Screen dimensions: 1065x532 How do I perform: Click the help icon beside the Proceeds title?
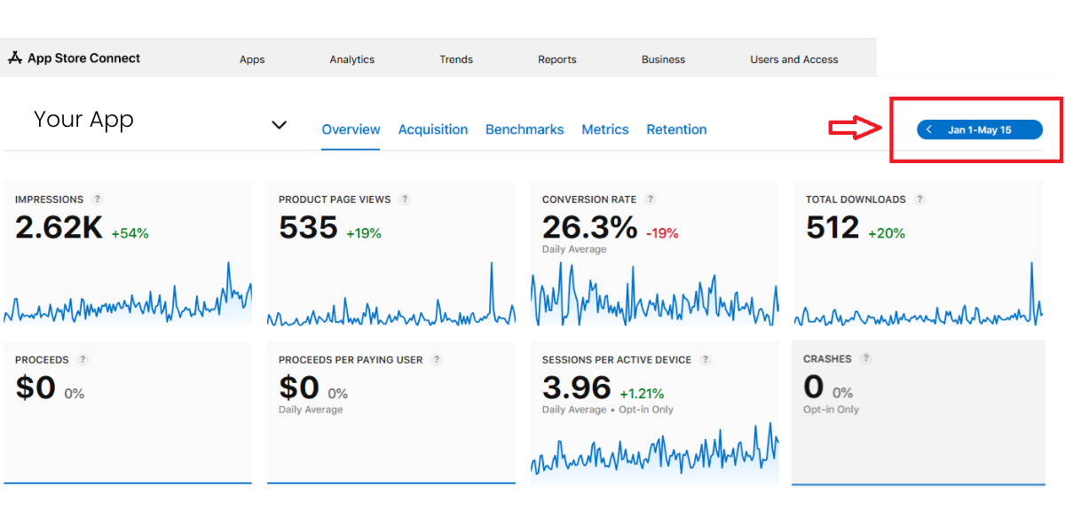tap(83, 360)
